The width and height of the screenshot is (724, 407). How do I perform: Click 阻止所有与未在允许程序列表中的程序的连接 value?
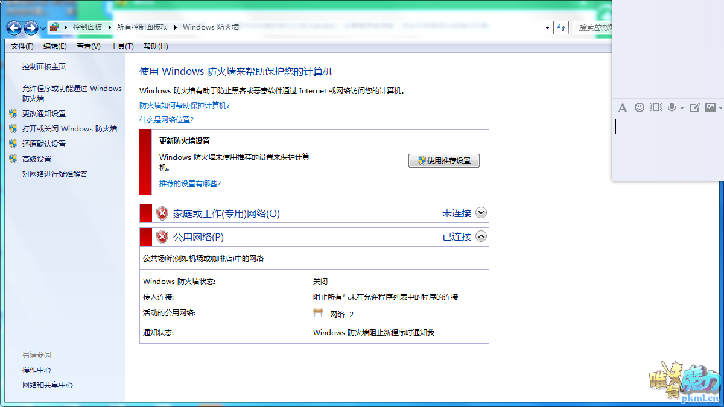point(386,297)
